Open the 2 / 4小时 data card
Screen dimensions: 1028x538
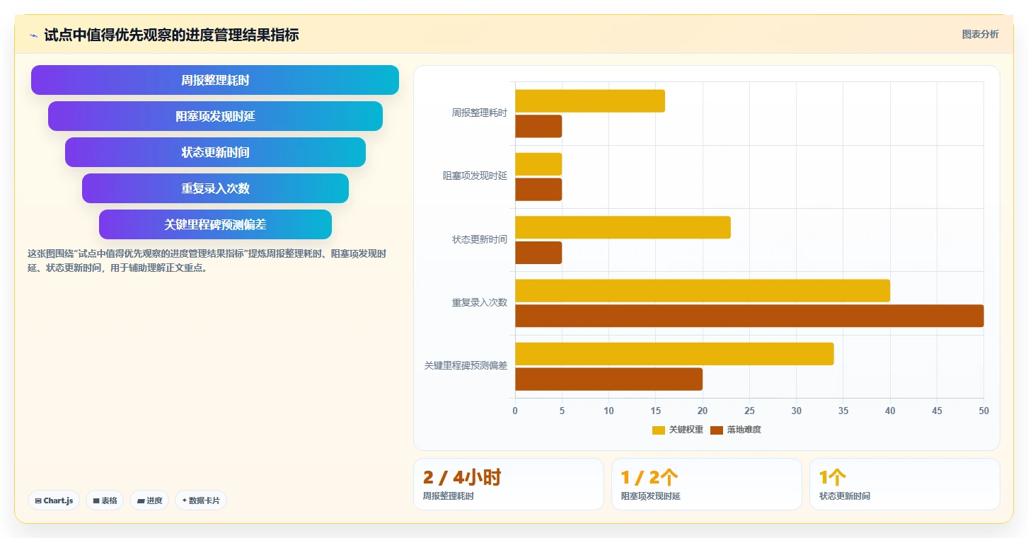[509, 484]
